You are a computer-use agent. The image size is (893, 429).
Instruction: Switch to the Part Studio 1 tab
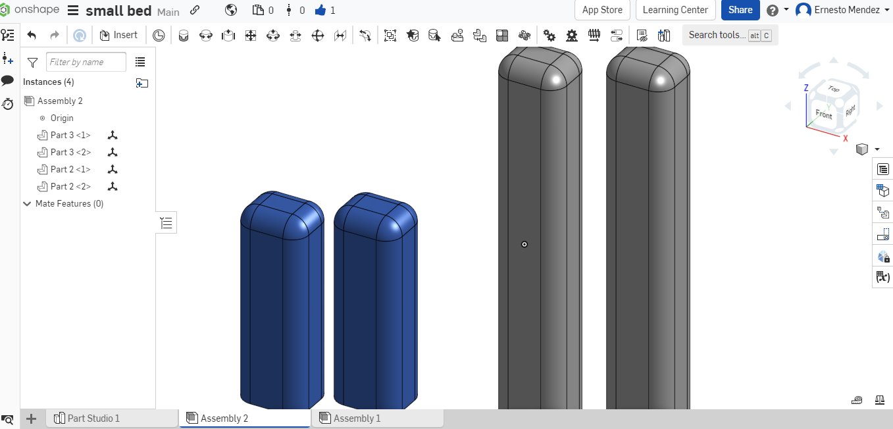coord(93,418)
